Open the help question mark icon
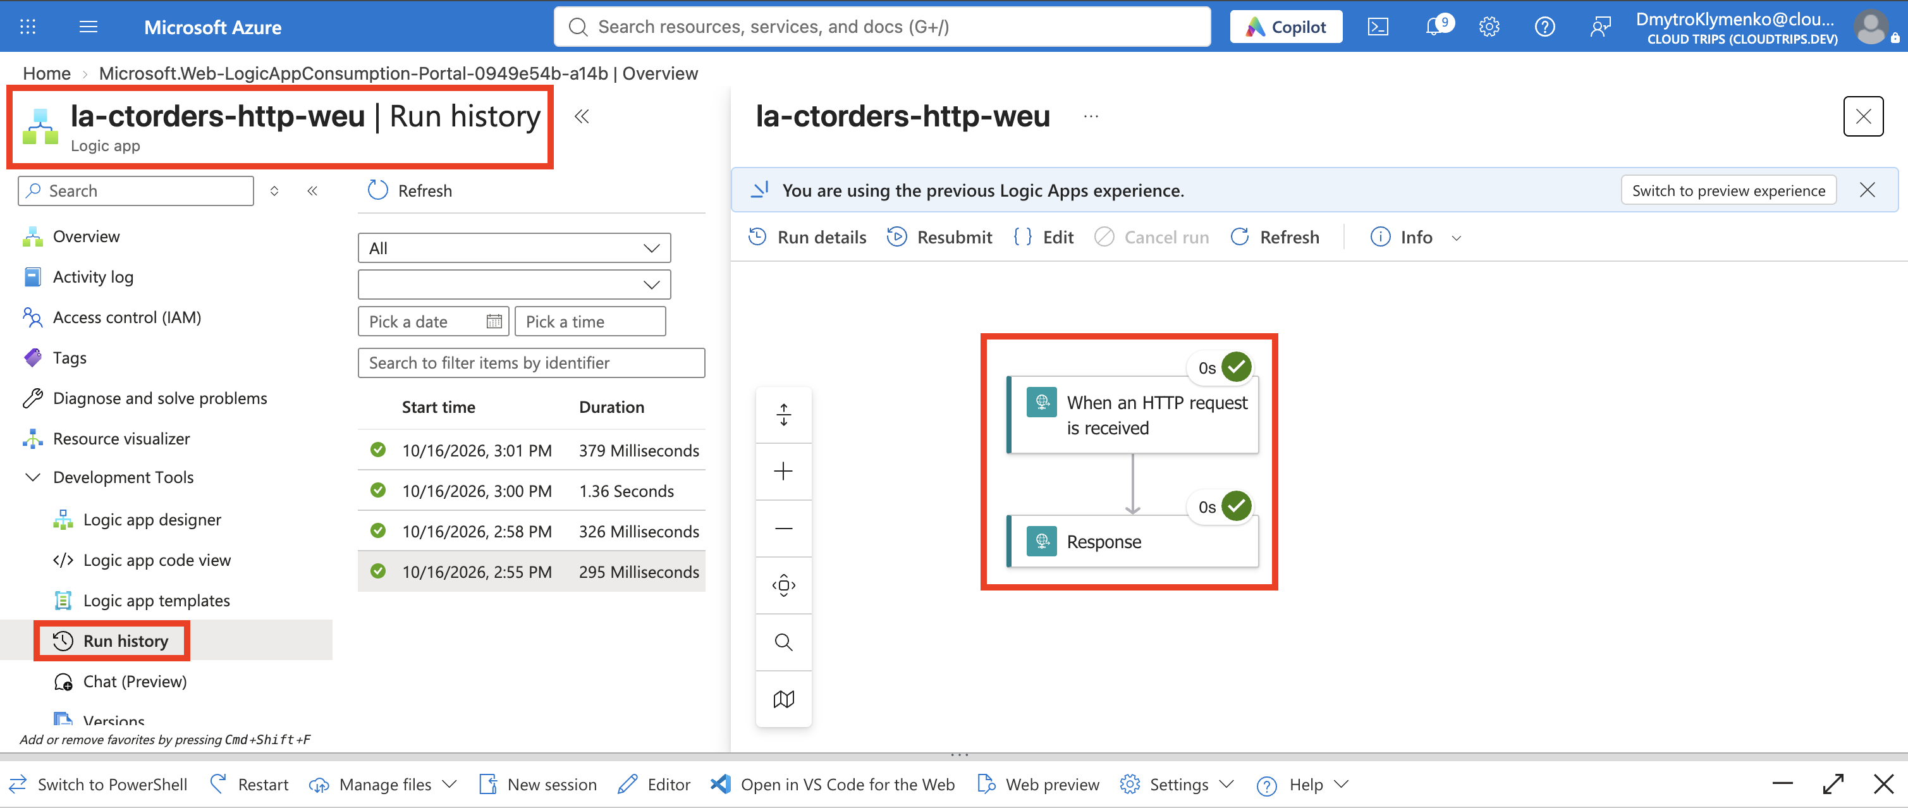This screenshot has height=808, width=1908. coord(1544,27)
